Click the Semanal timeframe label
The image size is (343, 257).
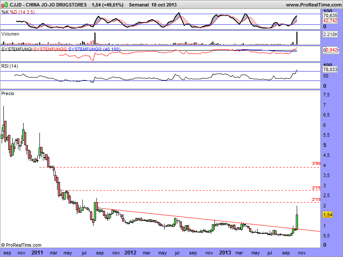coord(138,5)
